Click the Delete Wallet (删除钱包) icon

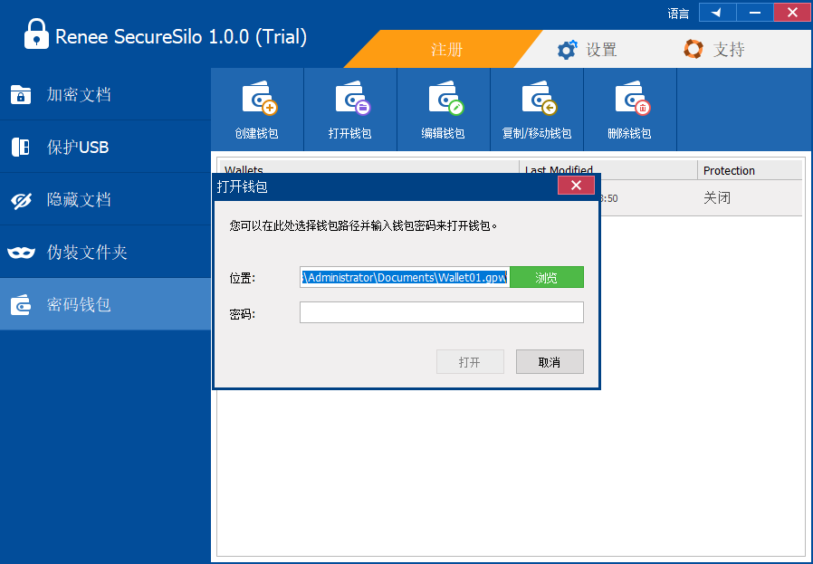[633, 98]
